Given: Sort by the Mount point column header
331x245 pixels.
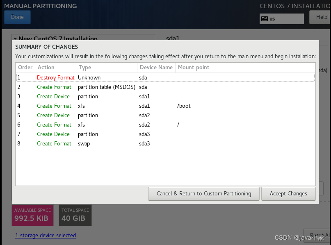Looking at the screenshot, I should pyautogui.click(x=245, y=68).
